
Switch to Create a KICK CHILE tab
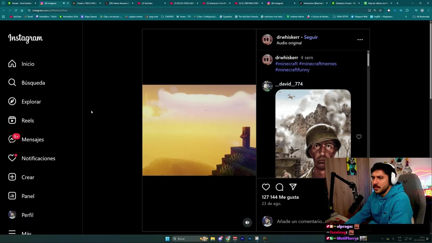tap(87, 3)
